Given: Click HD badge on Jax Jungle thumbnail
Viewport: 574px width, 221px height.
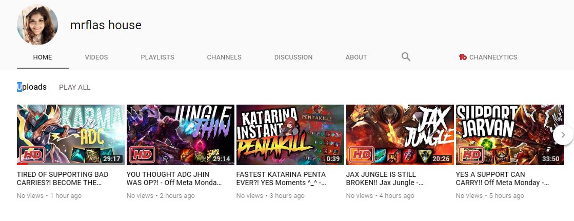Looking at the screenshot, I should 362,155.
